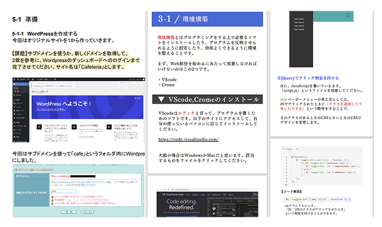Open the subdomain settings manual link
382x227 pixels.
click(x=35, y=170)
